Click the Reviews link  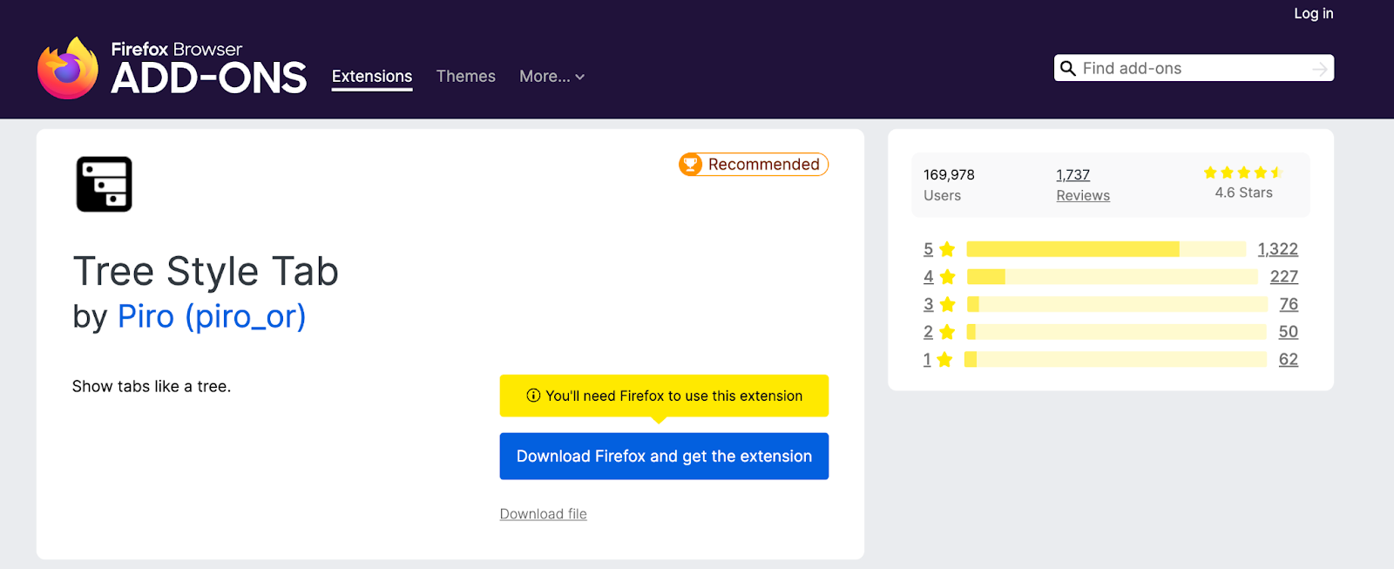pyautogui.click(x=1083, y=196)
